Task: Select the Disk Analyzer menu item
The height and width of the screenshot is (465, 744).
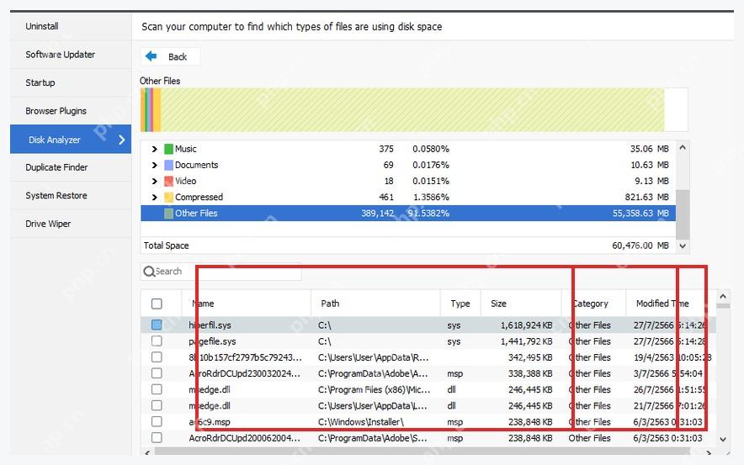Action: coord(71,140)
